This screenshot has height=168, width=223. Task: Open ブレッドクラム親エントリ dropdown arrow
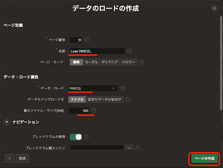click(129, 148)
